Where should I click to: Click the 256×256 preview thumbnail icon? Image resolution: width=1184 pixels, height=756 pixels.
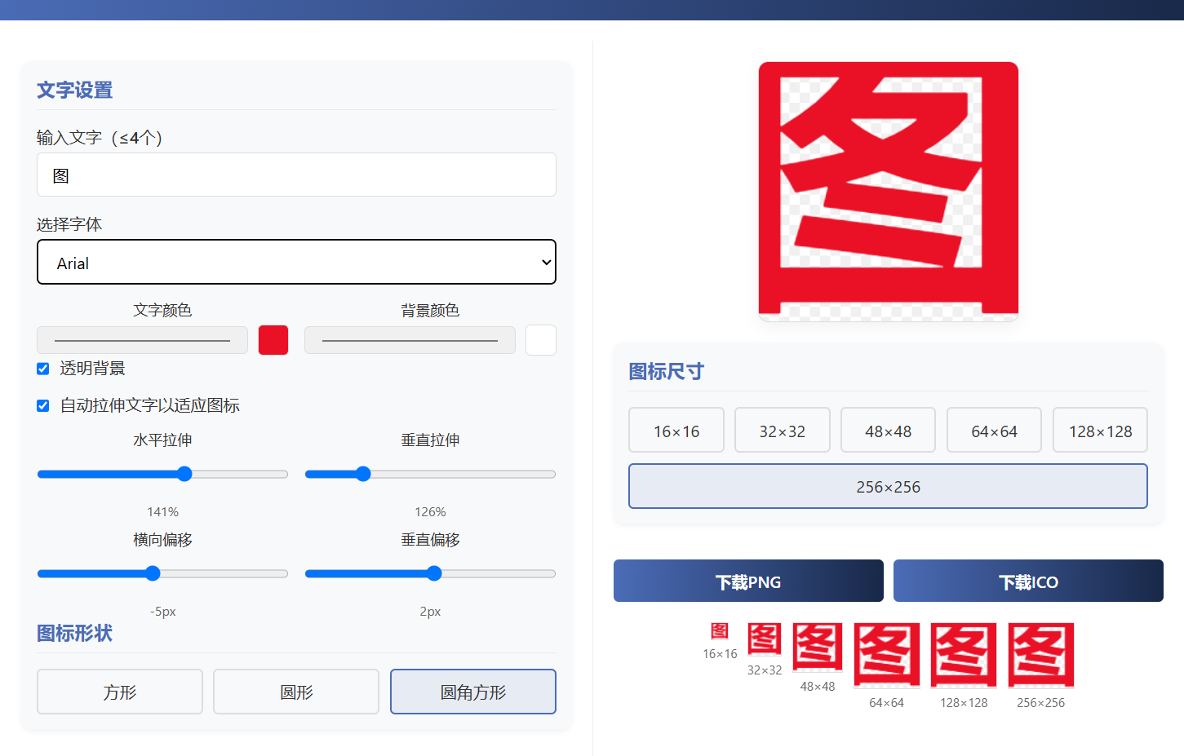pos(1040,656)
